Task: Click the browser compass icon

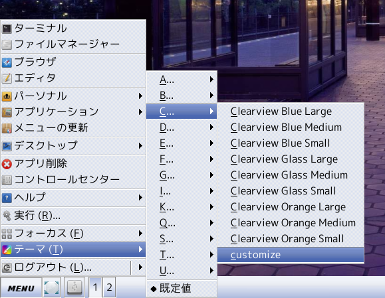Action: tap(7, 62)
